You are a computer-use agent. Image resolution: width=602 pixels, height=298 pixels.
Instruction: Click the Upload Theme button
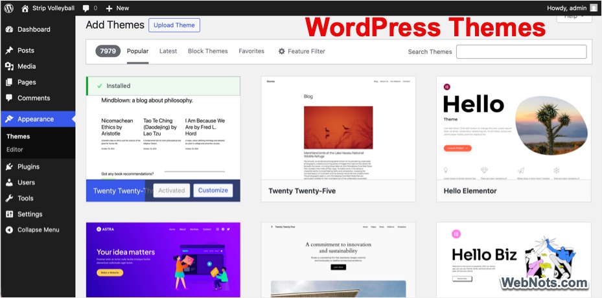pyautogui.click(x=174, y=25)
